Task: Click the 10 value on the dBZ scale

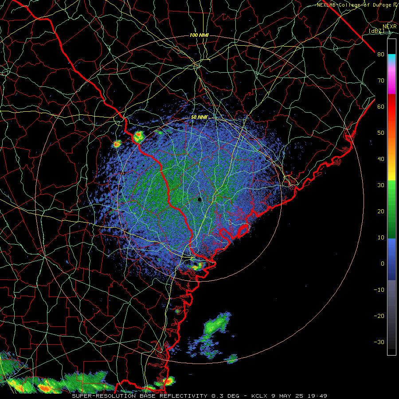Action: [381, 238]
